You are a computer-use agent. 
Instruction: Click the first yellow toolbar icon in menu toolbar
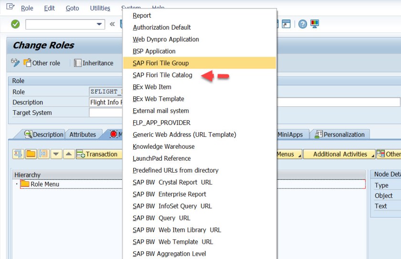point(18,154)
